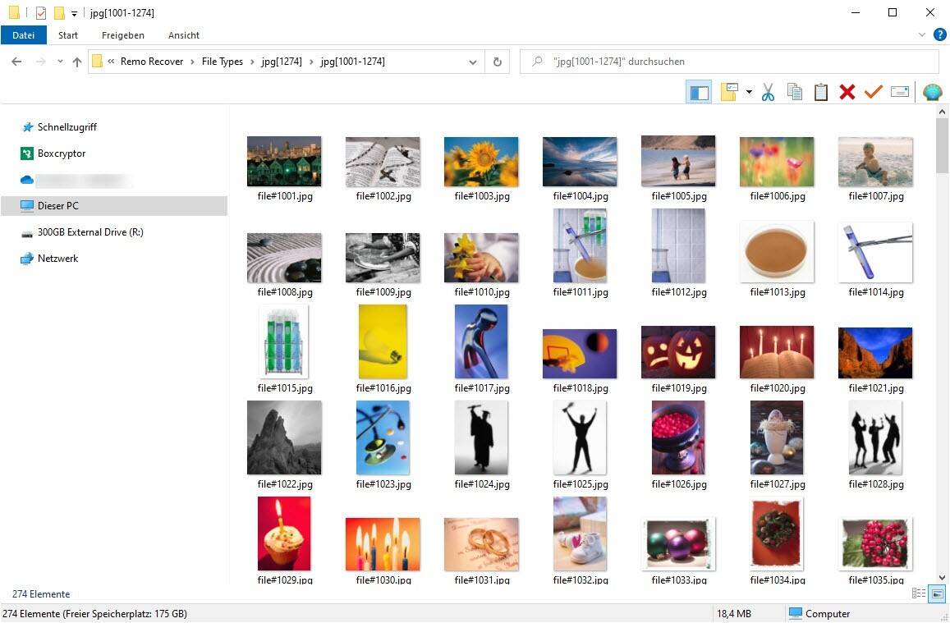The height and width of the screenshot is (623, 950).
Task: Click the teal shell icon
Action: point(932,92)
